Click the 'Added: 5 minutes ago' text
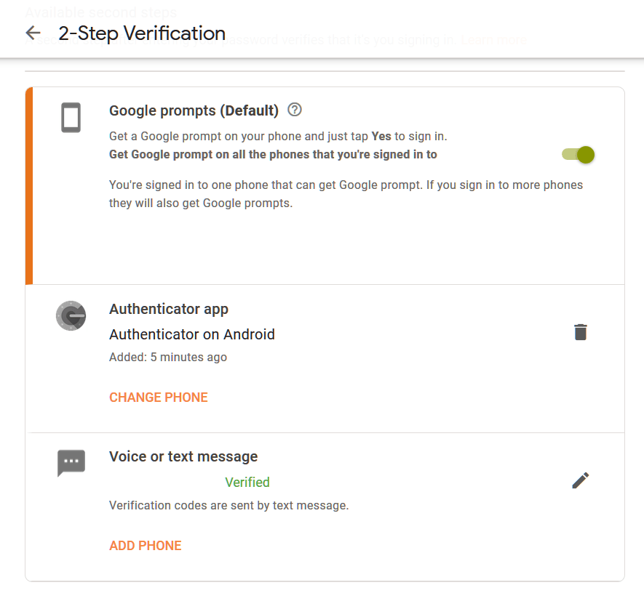 coord(168,357)
